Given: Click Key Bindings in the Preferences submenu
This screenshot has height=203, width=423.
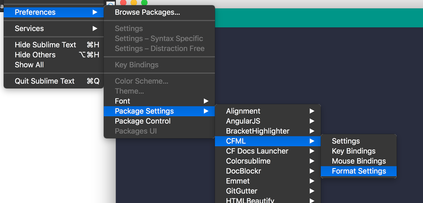Looking at the screenshot, I should (159, 65).
